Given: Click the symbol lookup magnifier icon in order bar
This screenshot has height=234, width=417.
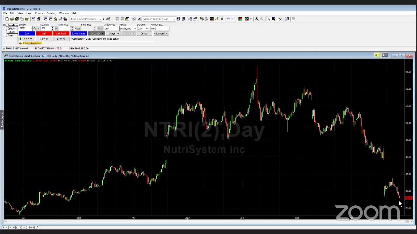Looking at the screenshot, I should [35, 28].
